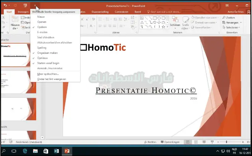The height and width of the screenshot is (156, 252).
Task: Expand the Opvullen van vorm dropdown
Action: (218, 17)
